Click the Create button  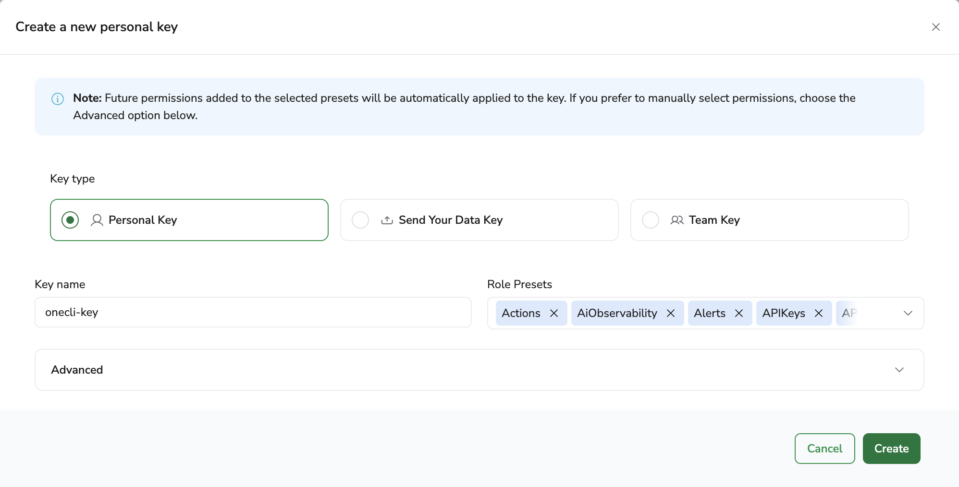point(891,449)
